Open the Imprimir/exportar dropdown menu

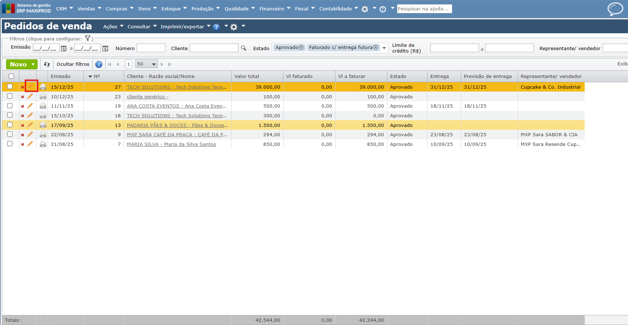pos(185,26)
